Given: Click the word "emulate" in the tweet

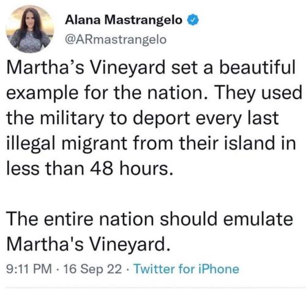Looking at the screenshot, I should (x=258, y=219).
